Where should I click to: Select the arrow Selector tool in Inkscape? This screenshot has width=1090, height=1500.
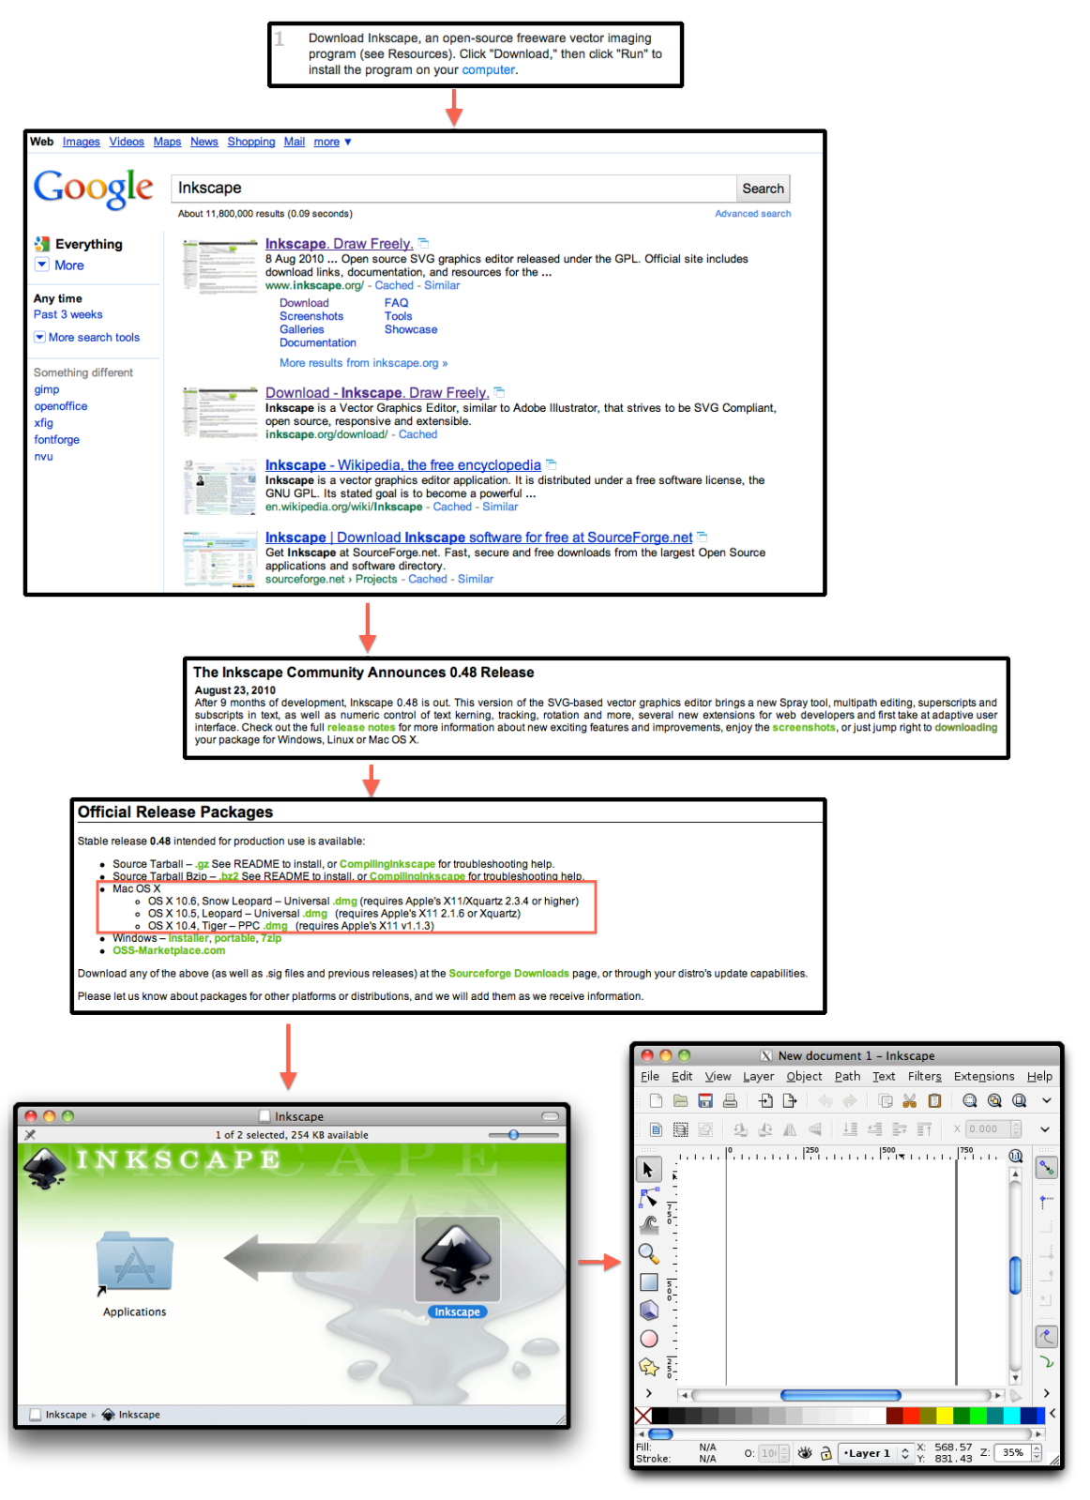[648, 1170]
